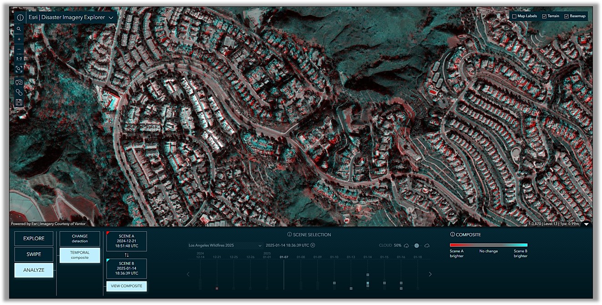Adjust the cloud cover slider handle
602x305 pixels.
point(416,245)
